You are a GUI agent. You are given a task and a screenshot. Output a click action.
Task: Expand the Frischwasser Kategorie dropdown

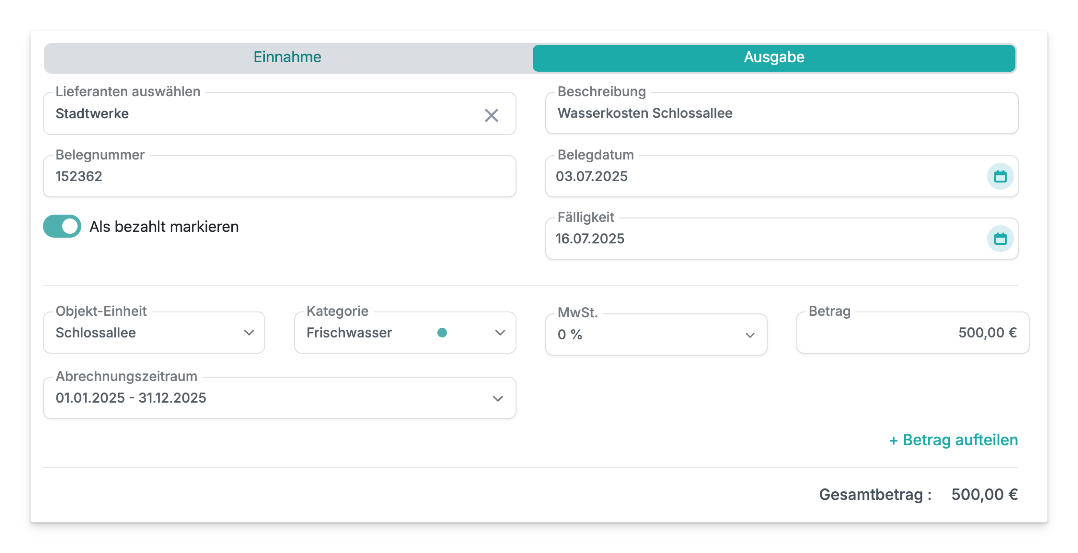tap(368, 333)
